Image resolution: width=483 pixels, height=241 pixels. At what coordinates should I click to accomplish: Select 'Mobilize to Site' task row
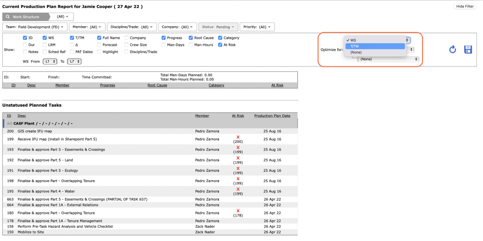click(x=151, y=232)
